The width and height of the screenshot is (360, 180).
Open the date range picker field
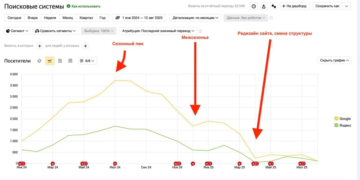click(139, 18)
